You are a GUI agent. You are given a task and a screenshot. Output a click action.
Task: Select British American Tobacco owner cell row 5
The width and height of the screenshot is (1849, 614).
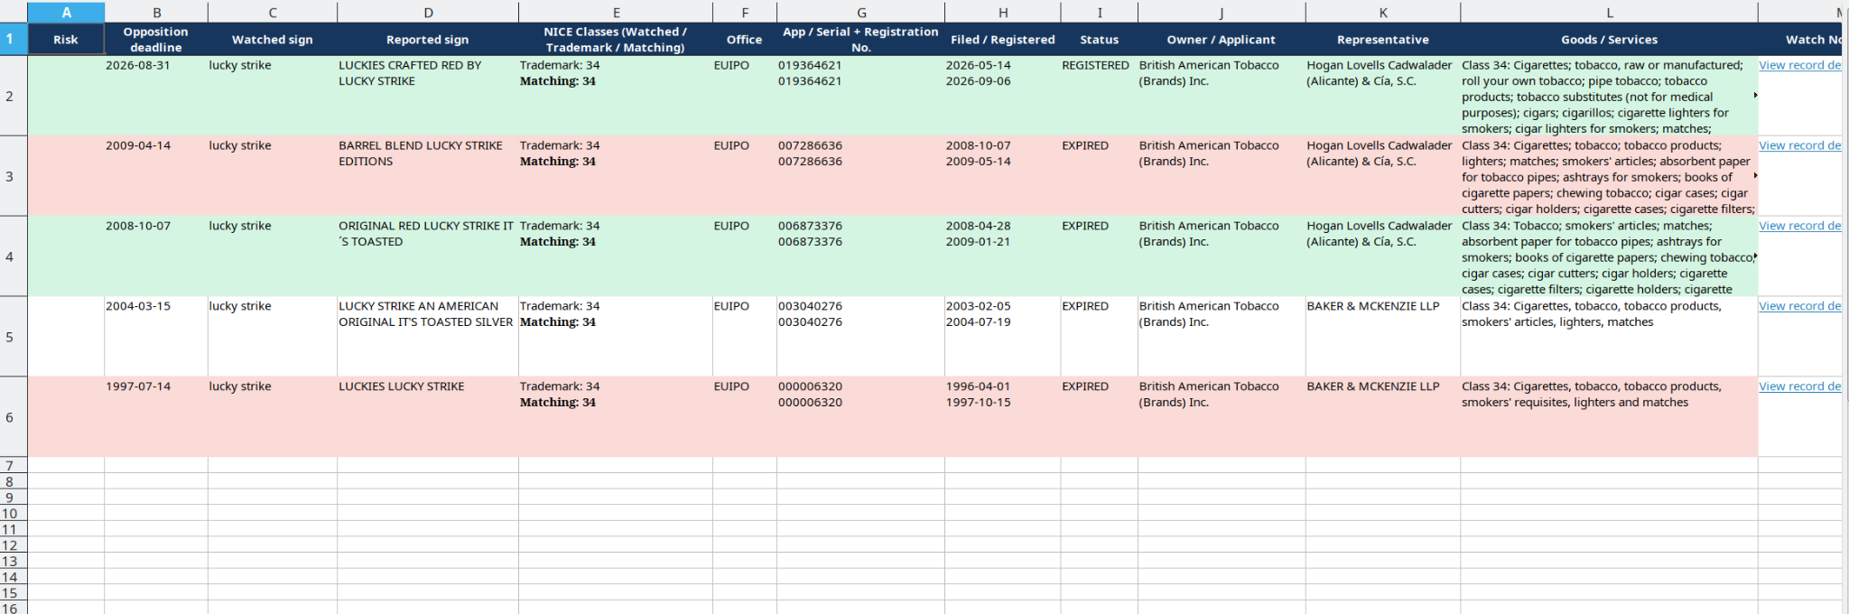pyautogui.click(x=1222, y=337)
